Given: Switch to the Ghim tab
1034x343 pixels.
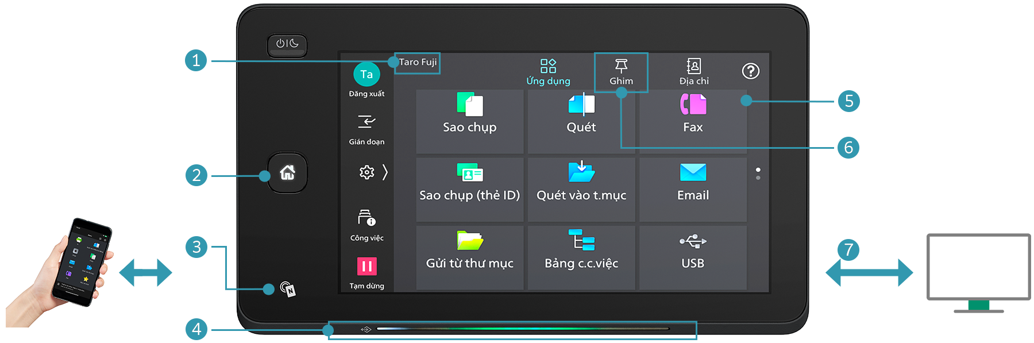Looking at the screenshot, I should [621, 72].
